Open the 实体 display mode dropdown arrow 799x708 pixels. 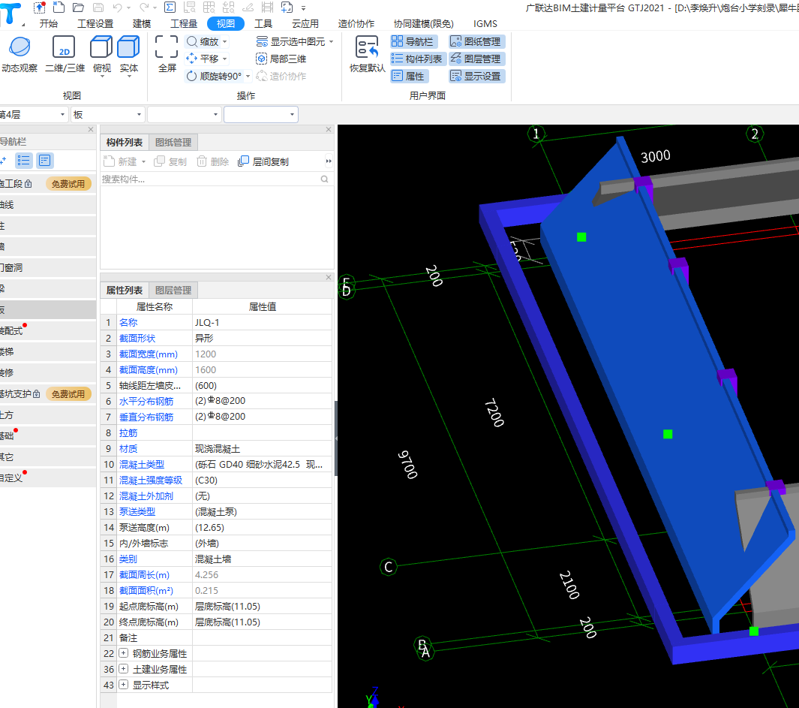pos(129,77)
